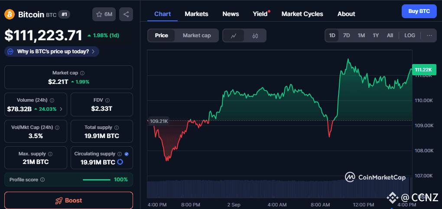The image size is (442, 209).
Task: Click the '2 Sep' date label on axis
Action: pos(234,205)
